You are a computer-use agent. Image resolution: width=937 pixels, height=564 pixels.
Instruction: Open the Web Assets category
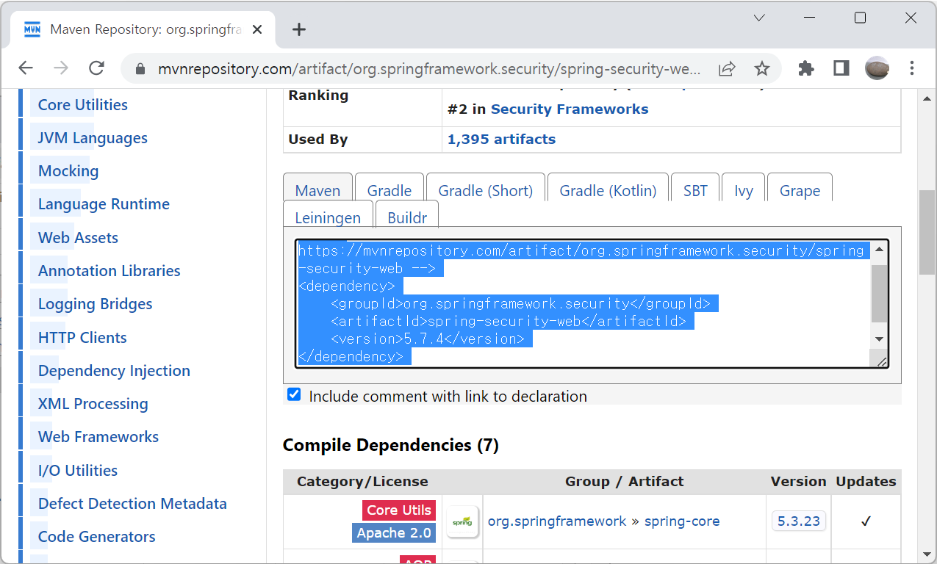click(78, 238)
